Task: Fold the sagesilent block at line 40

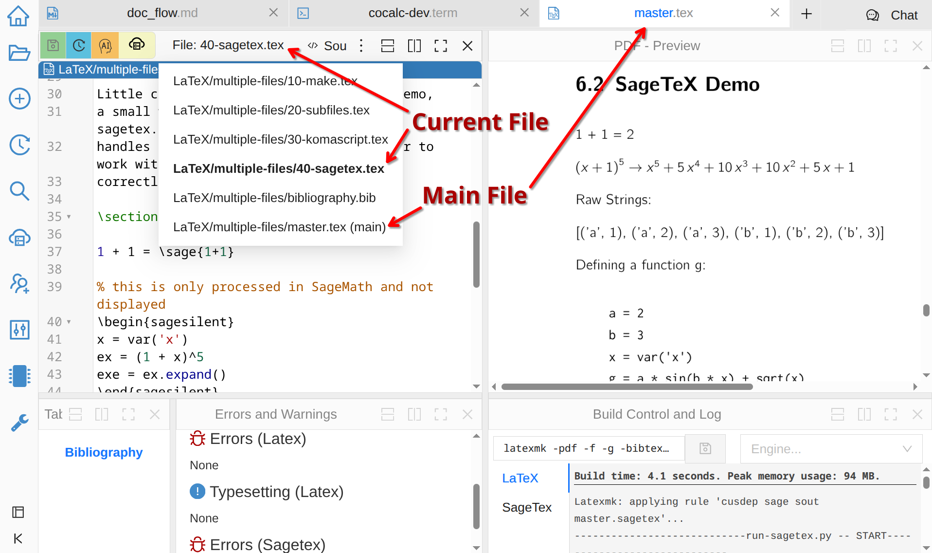Action: point(69,322)
